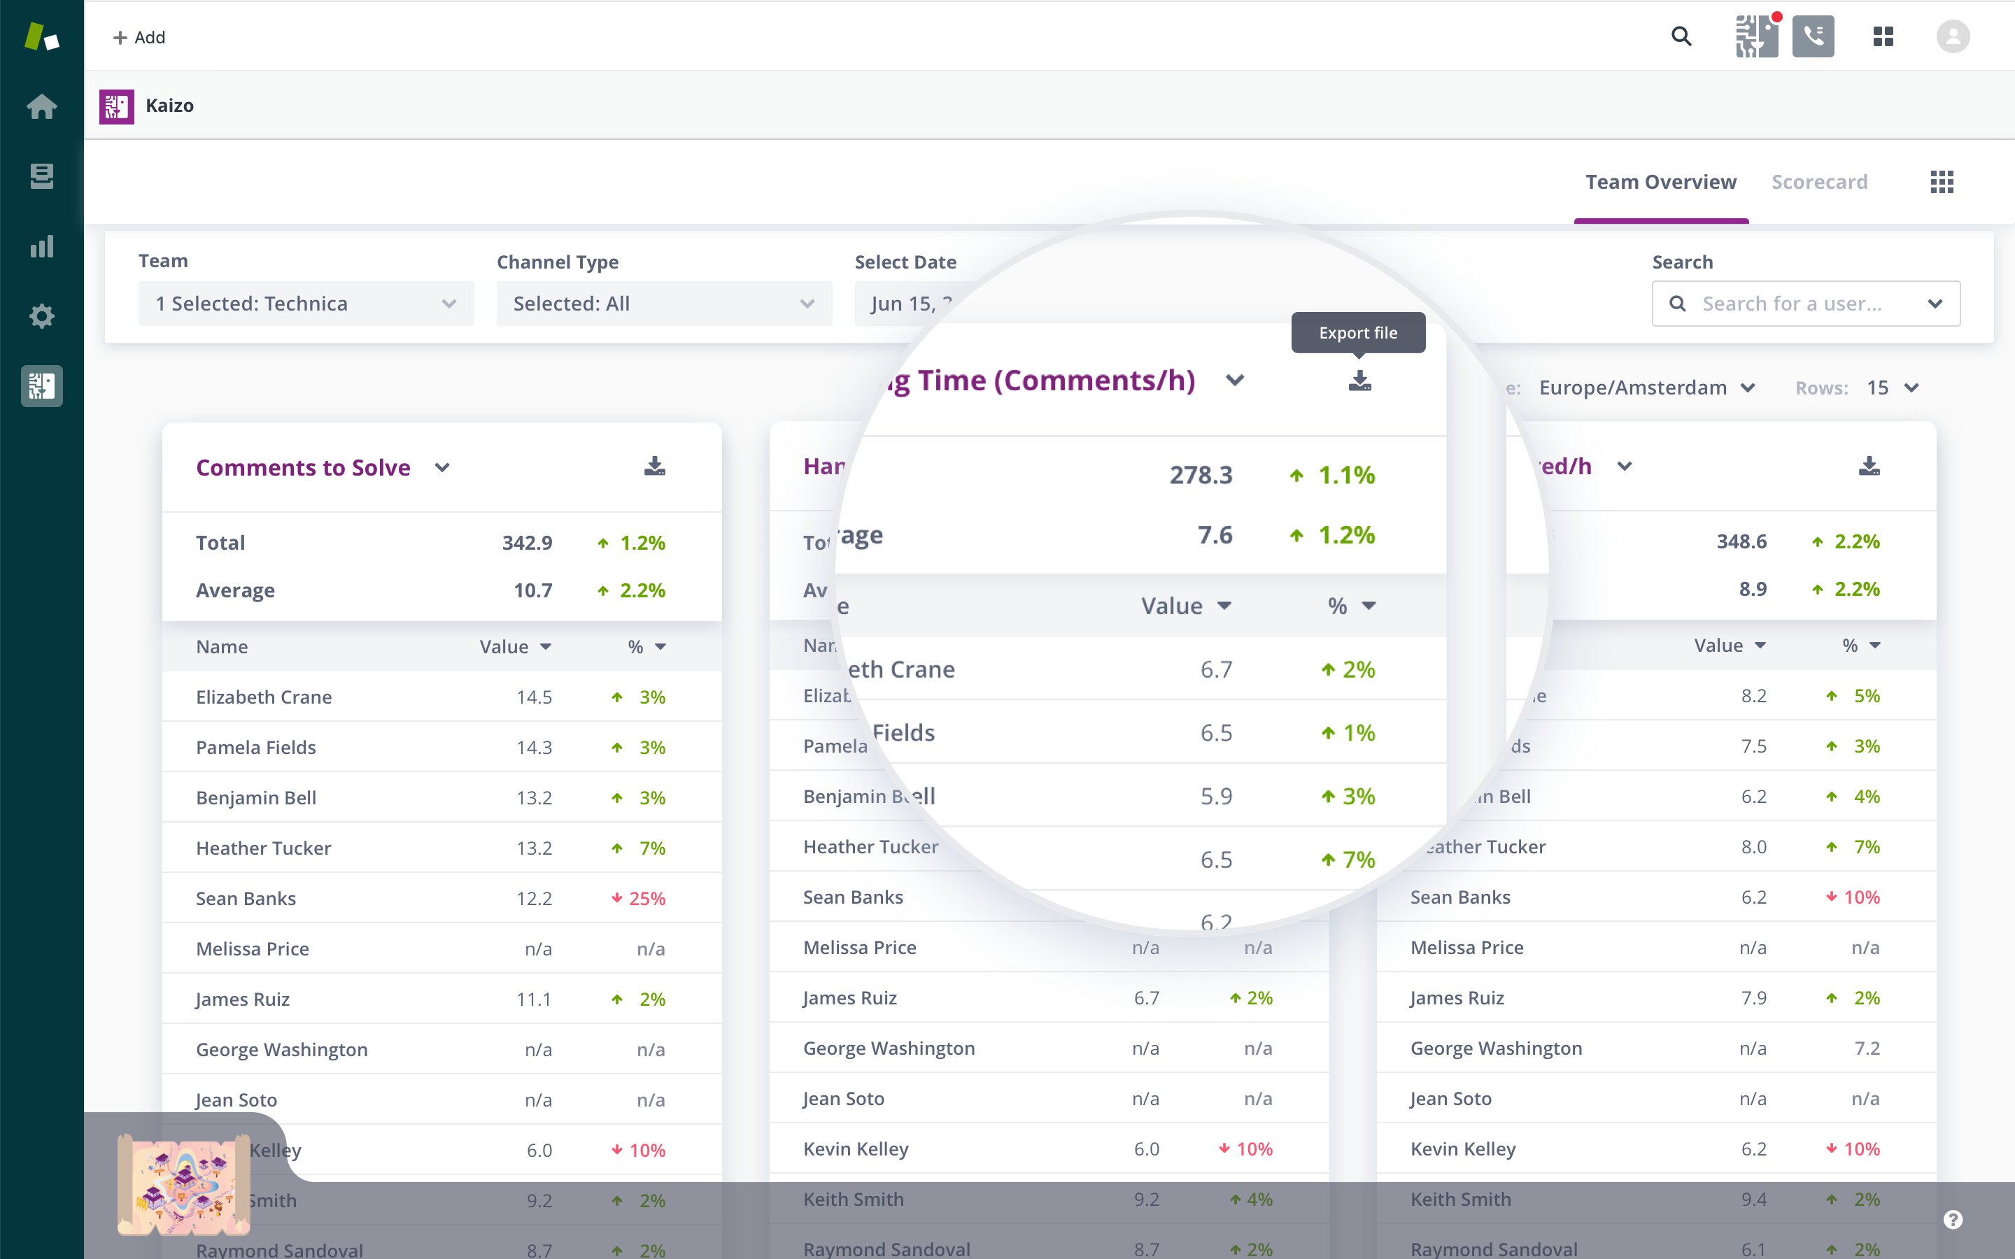Open the Kaizo app icon in sidebar

[x=42, y=385]
